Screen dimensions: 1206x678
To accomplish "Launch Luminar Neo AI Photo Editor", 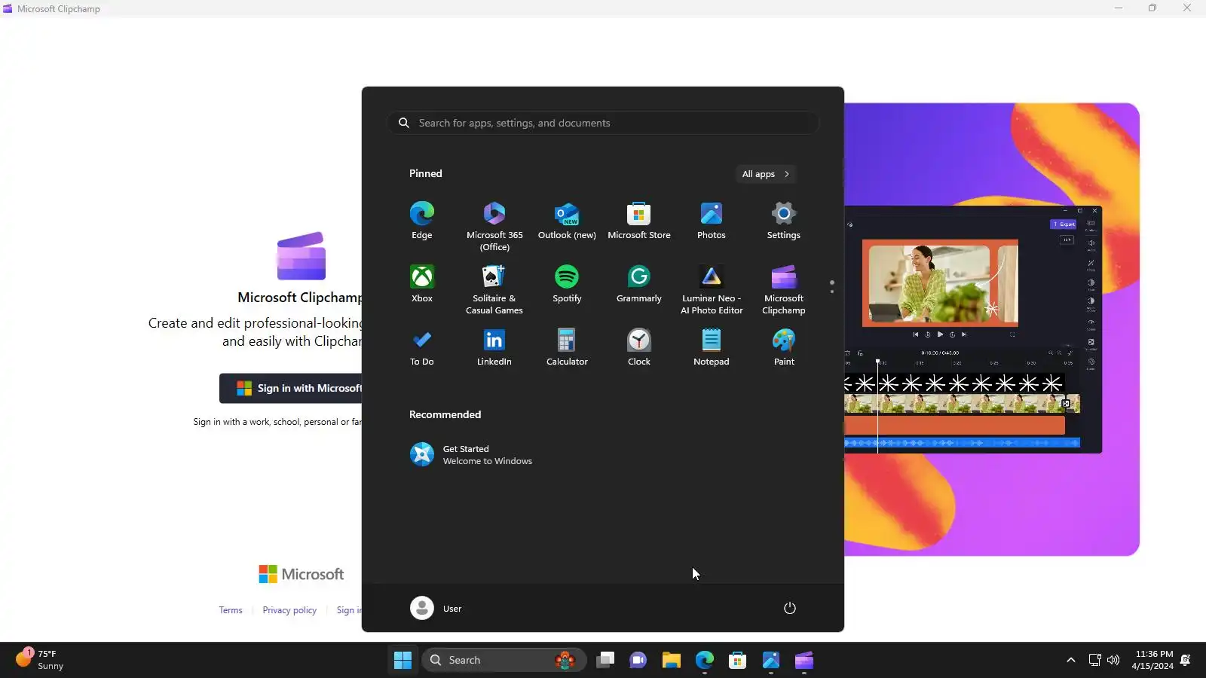I will point(712,289).
